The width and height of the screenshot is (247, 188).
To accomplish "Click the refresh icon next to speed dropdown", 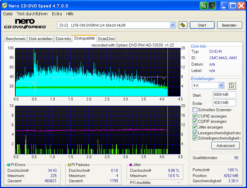I will [231, 85].
